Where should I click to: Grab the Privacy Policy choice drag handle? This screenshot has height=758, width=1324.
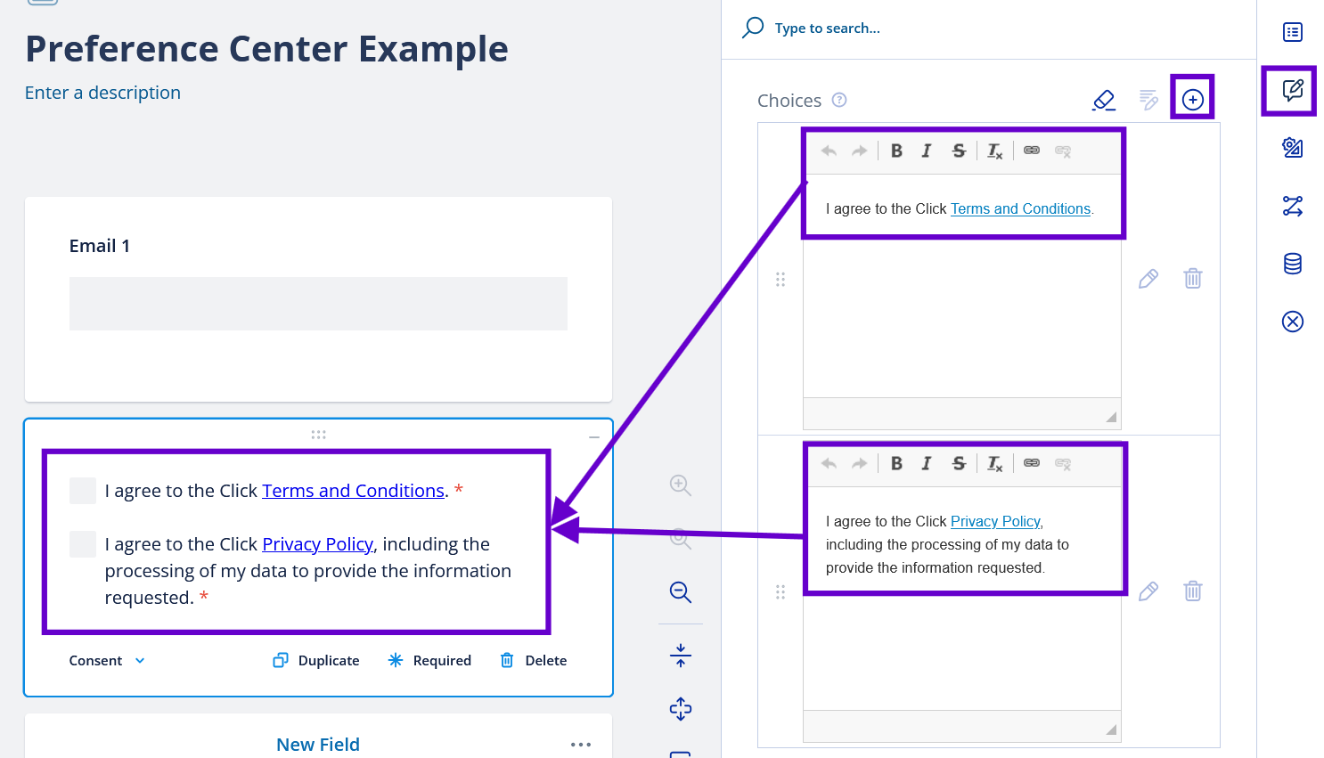point(781,592)
